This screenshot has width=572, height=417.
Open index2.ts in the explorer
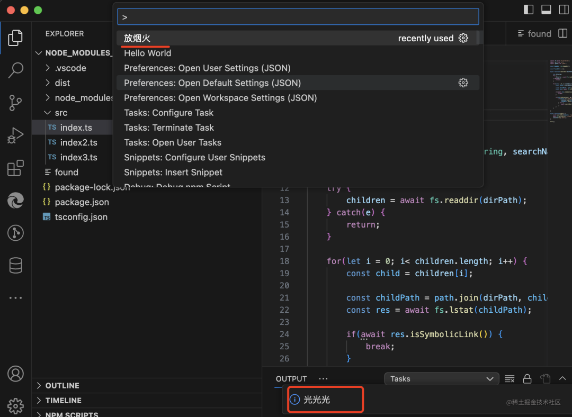pyautogui.click(x=72, y=142)
